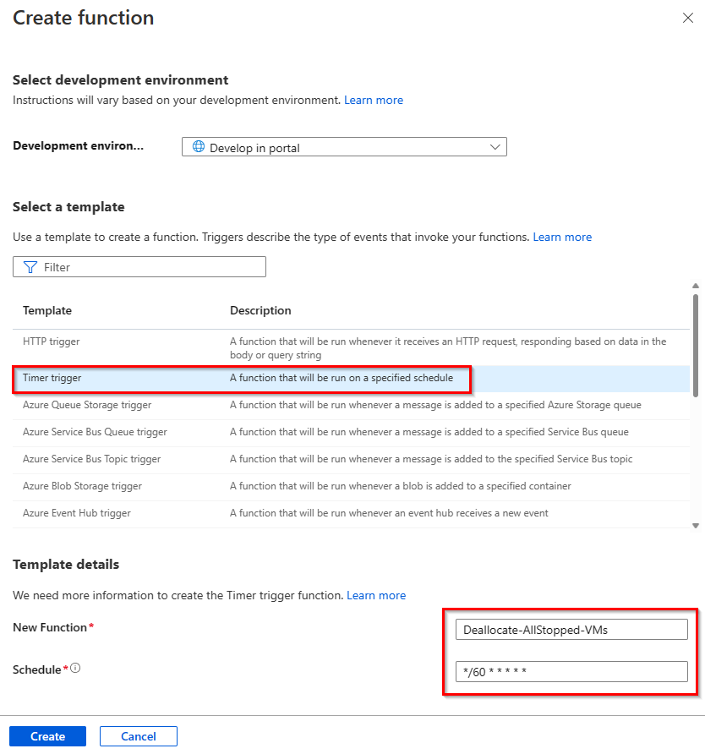
Task: Click the Schedule cron expression field
Action: (x=571, y=672)
